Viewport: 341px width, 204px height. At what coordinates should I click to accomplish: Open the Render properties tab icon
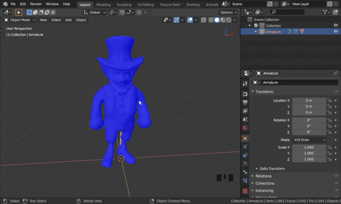tap(245, 94)
